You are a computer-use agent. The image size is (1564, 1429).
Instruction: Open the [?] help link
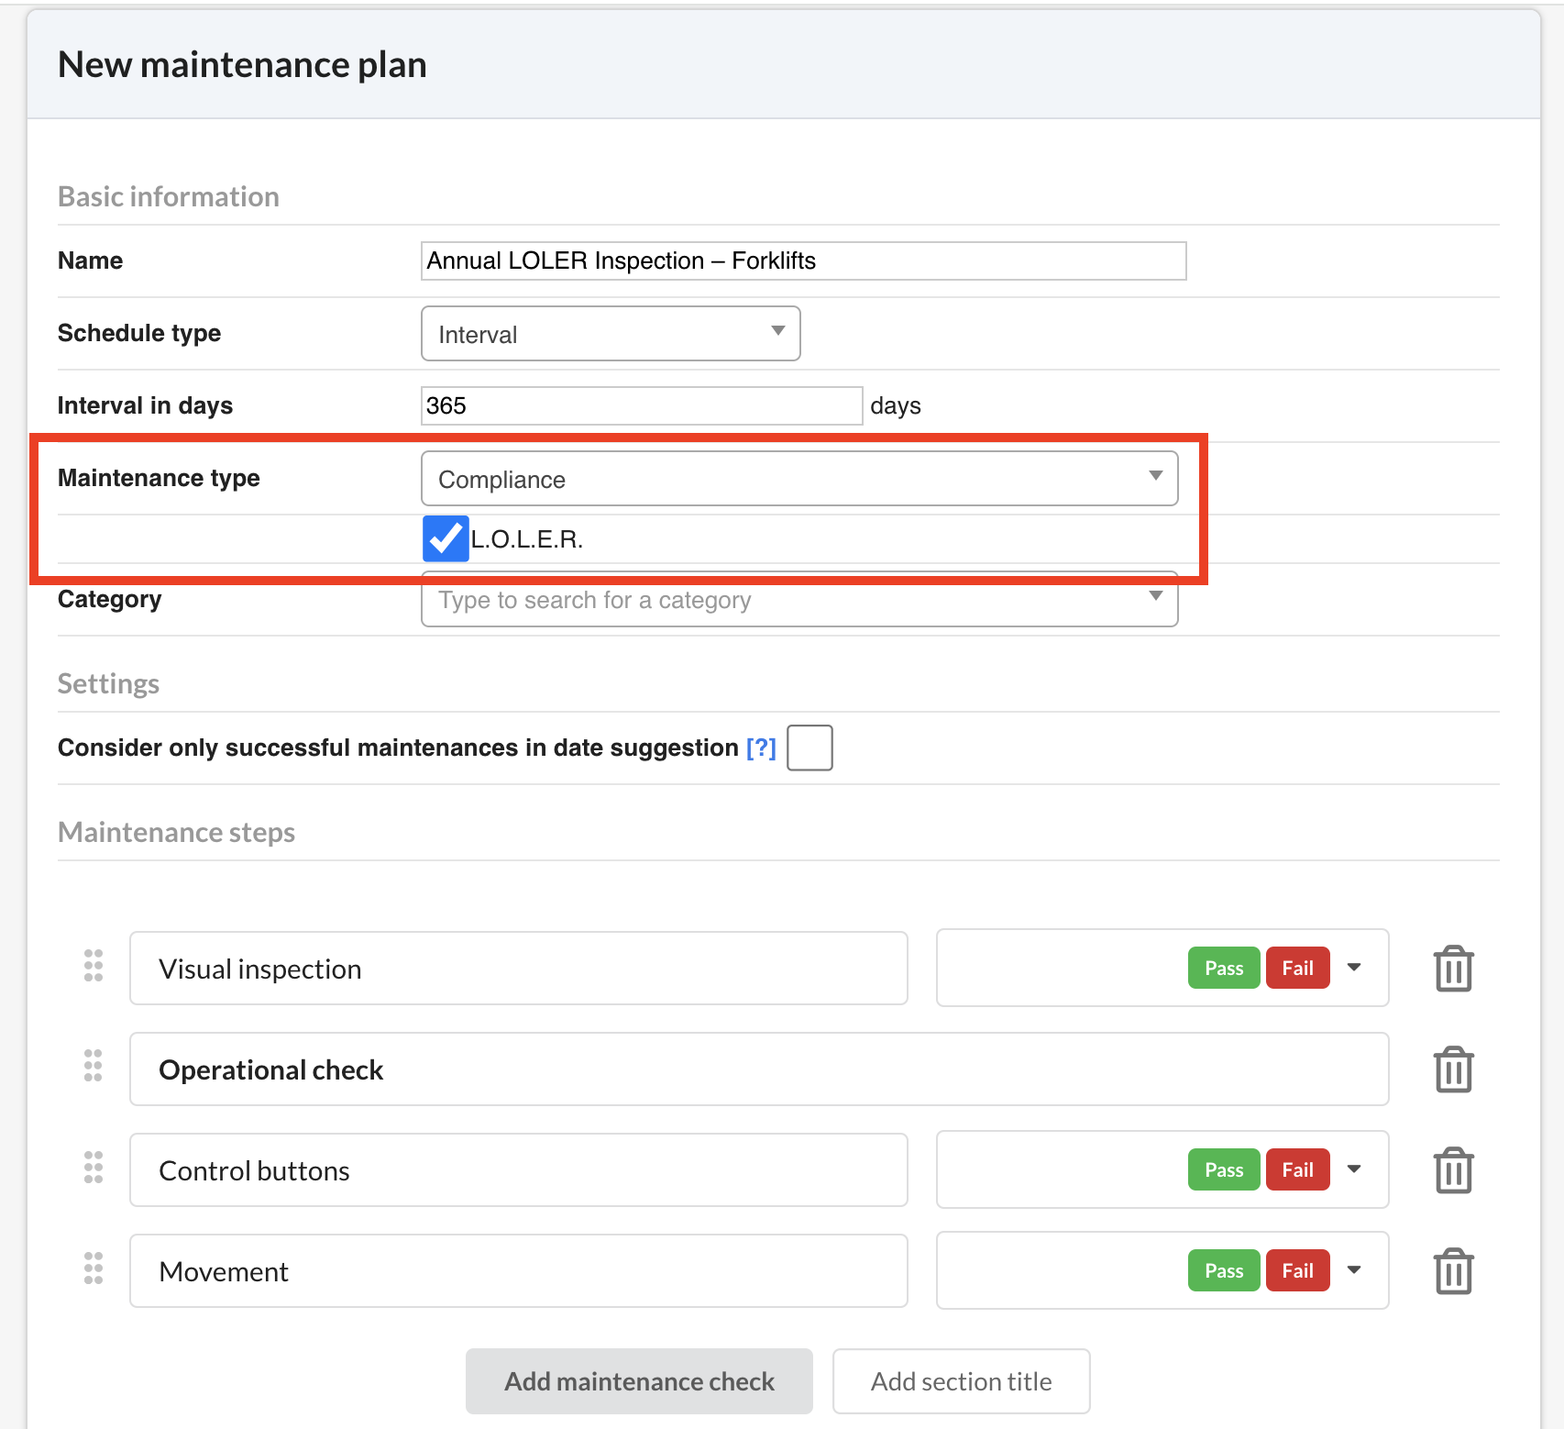coord(761,748)
